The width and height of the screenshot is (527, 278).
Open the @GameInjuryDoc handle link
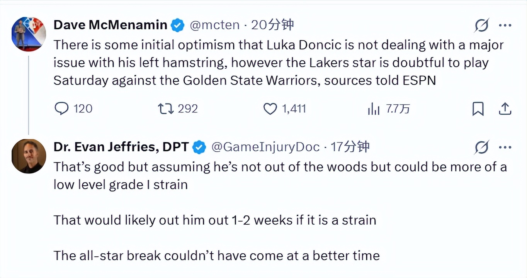(x=266, y=147)
